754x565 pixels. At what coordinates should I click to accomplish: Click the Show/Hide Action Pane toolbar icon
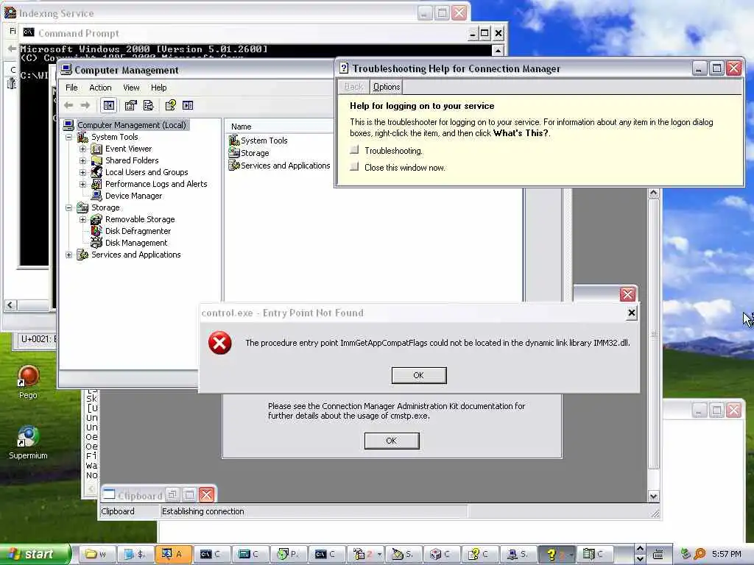tap(188, 105)
